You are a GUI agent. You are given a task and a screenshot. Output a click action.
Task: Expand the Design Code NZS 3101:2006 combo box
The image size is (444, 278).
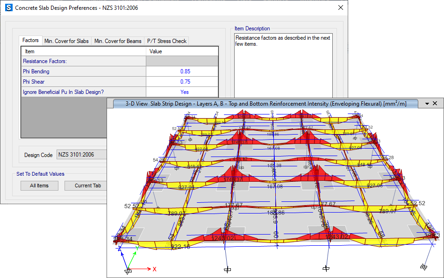coord(81,155)
